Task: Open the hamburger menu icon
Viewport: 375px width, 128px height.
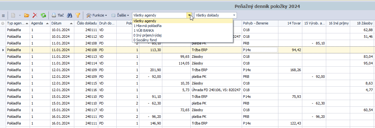Action: coord(3,15)
